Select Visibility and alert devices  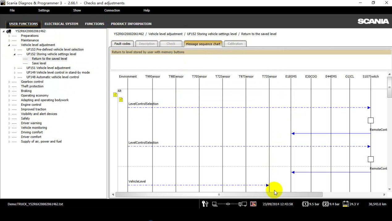point(39,114)
